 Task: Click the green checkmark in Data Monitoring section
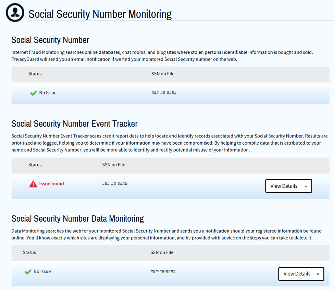point(28,272)
